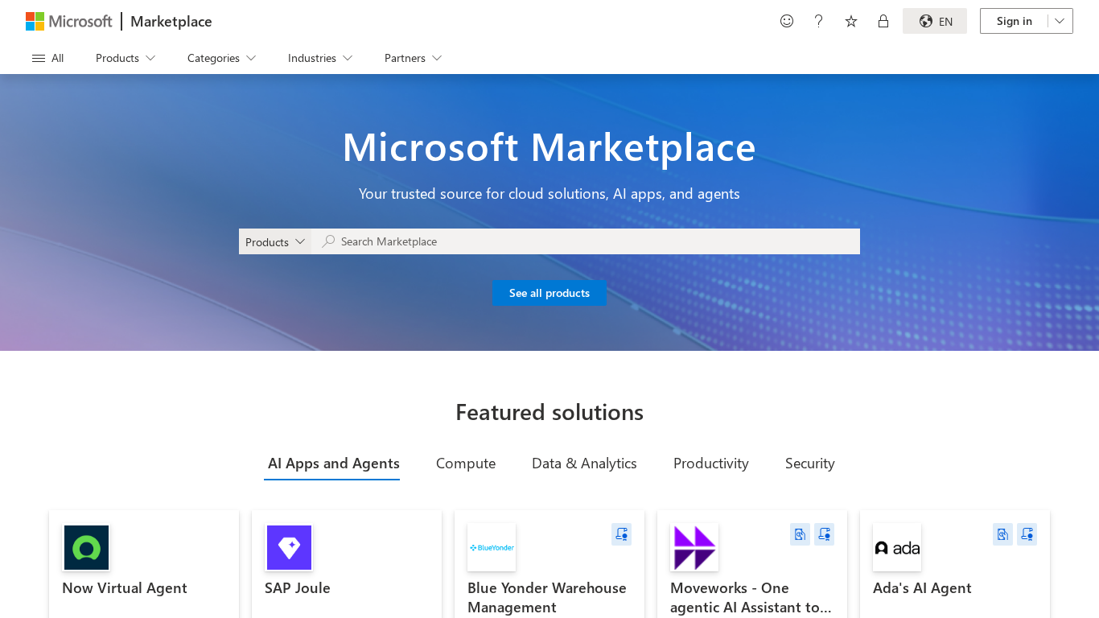The width and height of the screenshot is (1099, 618).
Task: Click the document-hand badge on Ada's card
Action: click(1002, 534)
